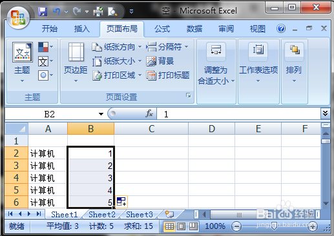Select column A header

48,129
